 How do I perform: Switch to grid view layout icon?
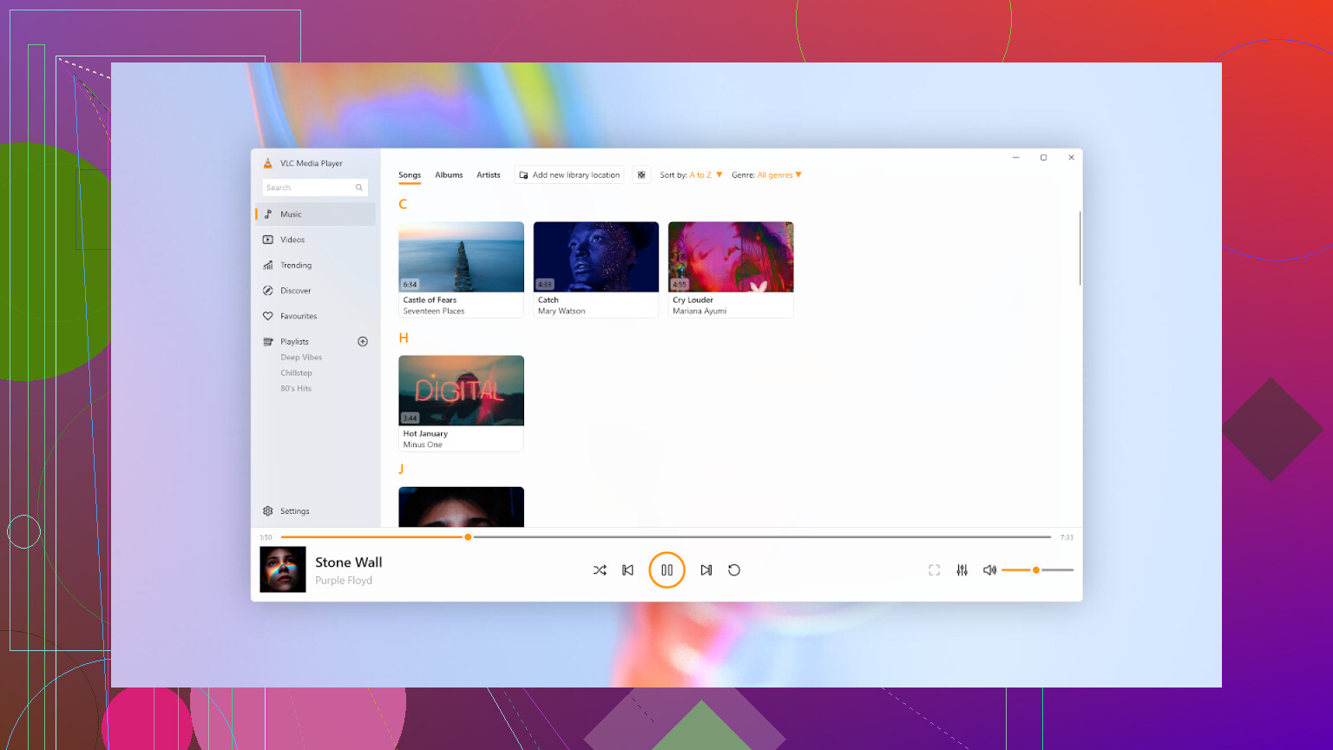coord(641,175)
